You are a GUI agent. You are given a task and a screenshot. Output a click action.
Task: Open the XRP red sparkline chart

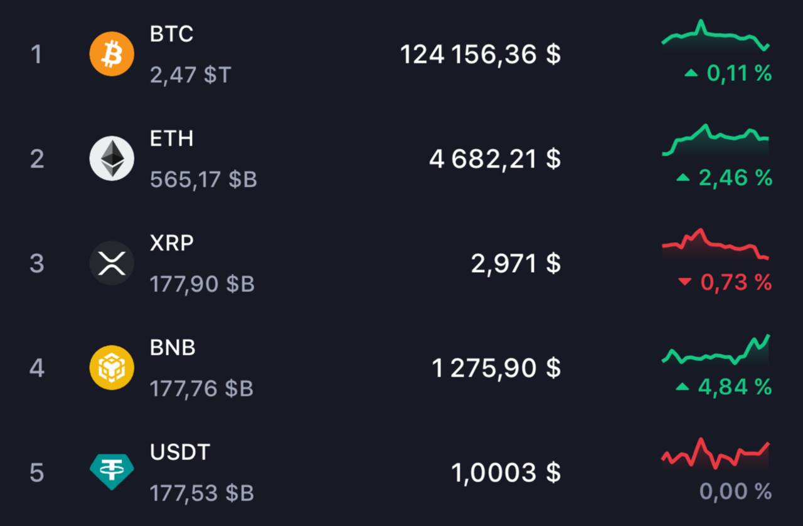(715, 246)
